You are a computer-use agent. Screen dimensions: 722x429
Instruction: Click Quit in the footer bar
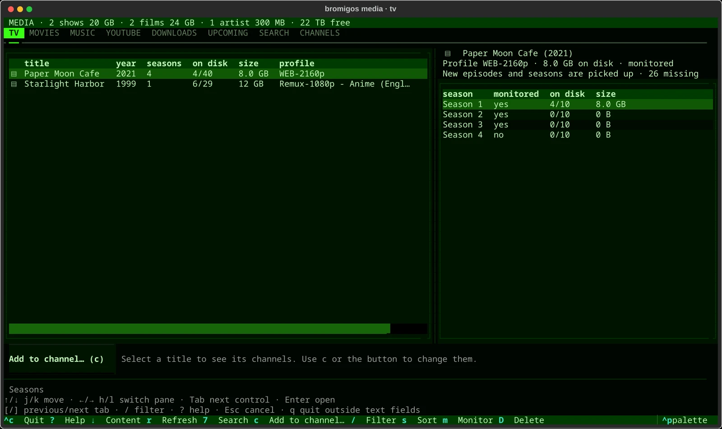point(34,420)
